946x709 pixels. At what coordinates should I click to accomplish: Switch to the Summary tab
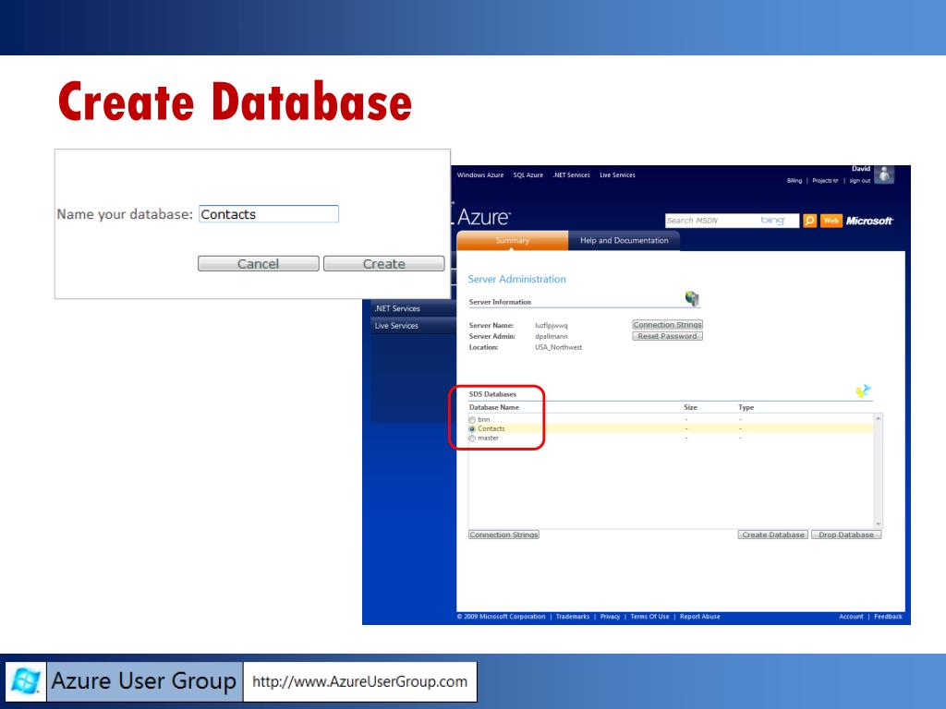tap(512, 241)
